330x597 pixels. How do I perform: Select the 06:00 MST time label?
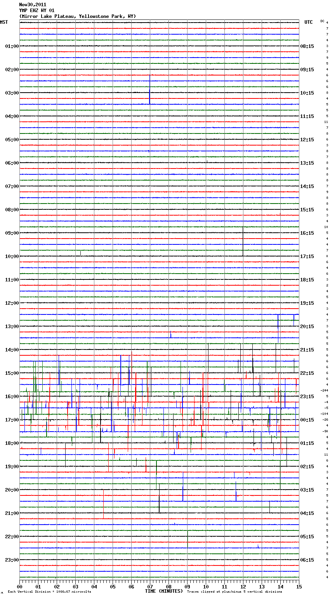pyautogui.click(x=12, y=163)
